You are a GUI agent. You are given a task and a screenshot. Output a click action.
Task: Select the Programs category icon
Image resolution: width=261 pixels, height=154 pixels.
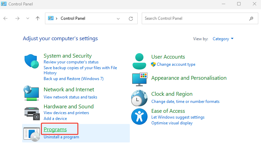(32, 133)
